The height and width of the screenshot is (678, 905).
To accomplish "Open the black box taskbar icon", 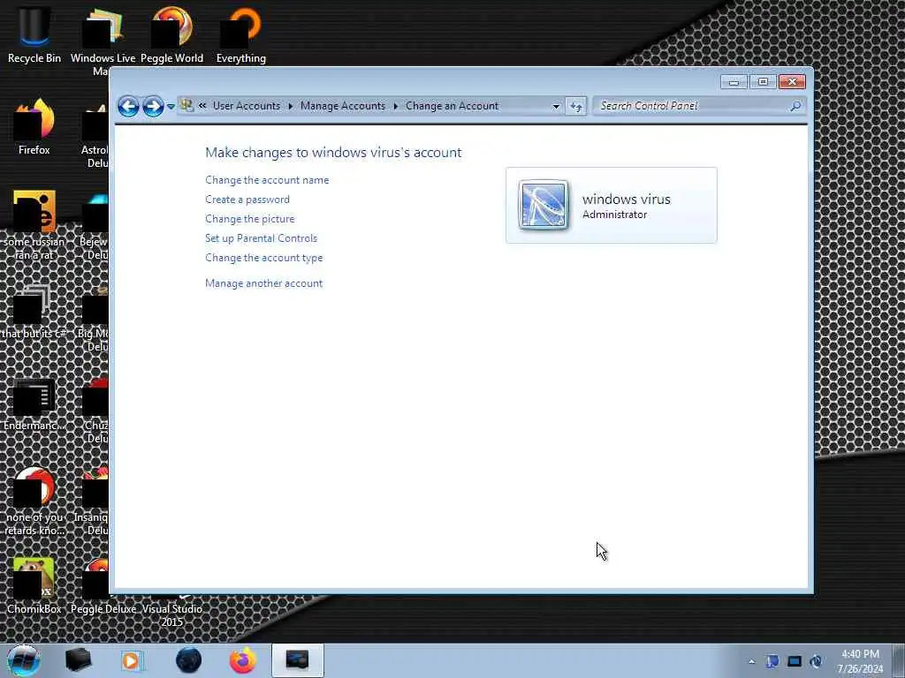I will [x=78, y=660].
